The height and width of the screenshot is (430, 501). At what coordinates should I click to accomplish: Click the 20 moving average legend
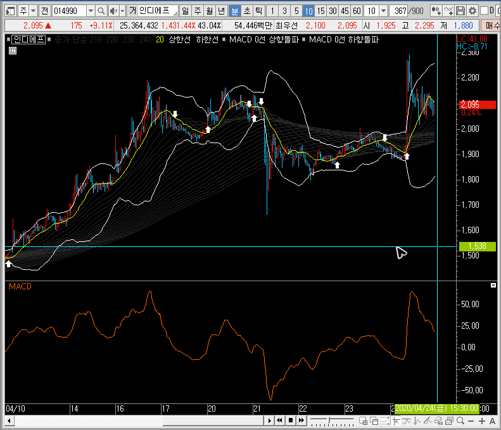(160, 40)
